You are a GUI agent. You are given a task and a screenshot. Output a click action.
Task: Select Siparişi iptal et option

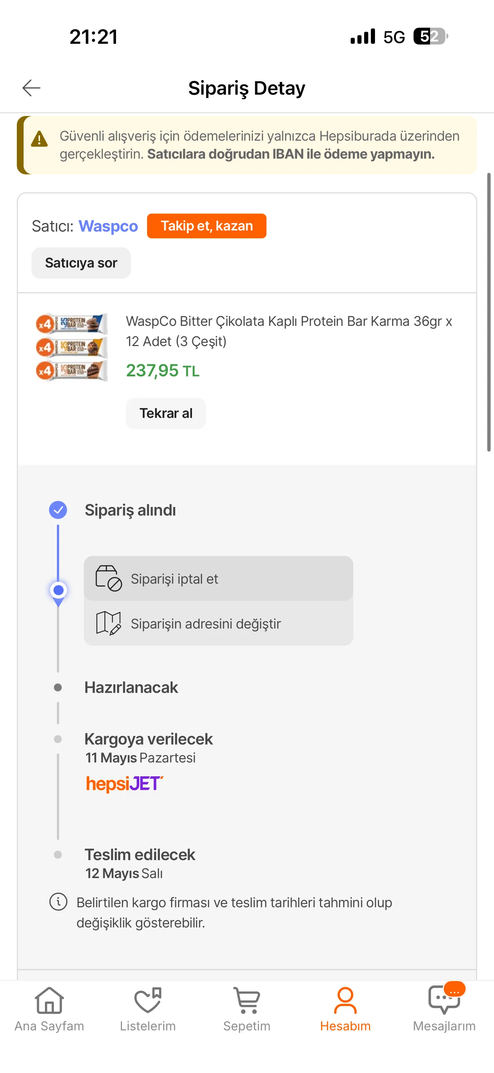(x=218, y=578)
